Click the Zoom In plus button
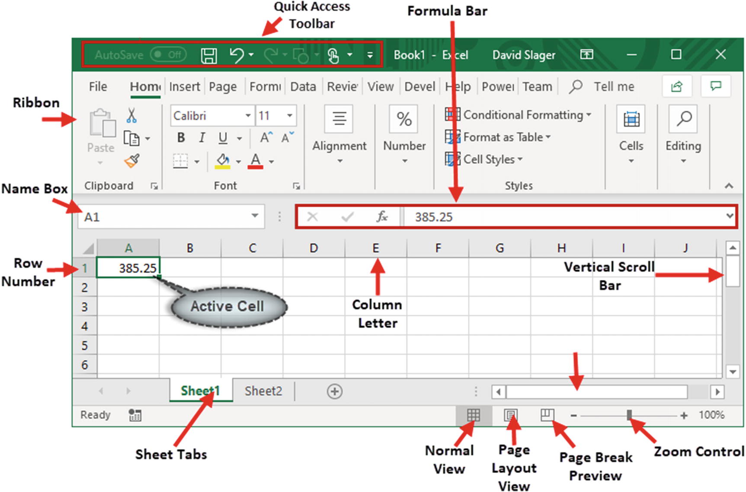 point(684,416)
